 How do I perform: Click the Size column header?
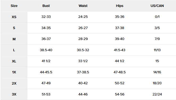tap(14, 6)
